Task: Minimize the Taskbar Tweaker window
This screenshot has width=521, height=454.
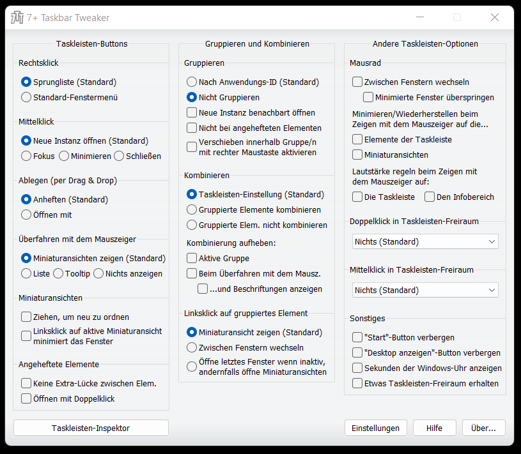Action: pos(420,18)
